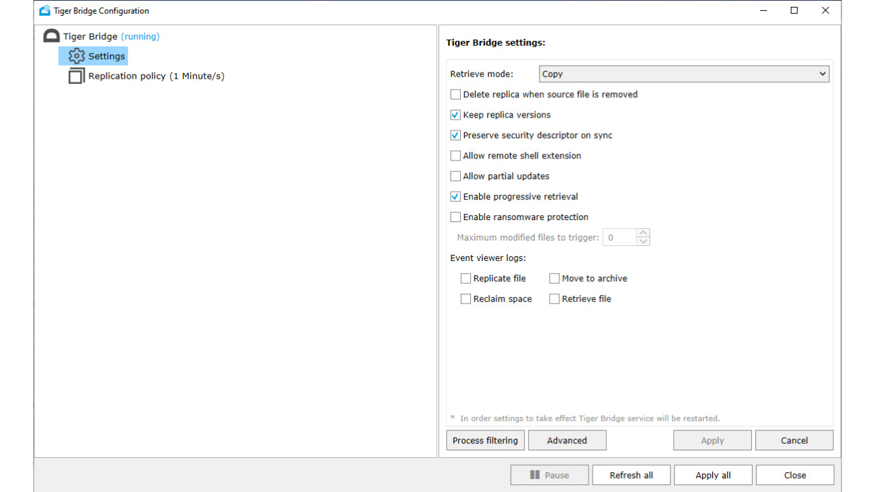Screen dimensions: 875x492
Task: Click the spinner down arrow for maximum modified files
Action: click(x=643, y=241)
